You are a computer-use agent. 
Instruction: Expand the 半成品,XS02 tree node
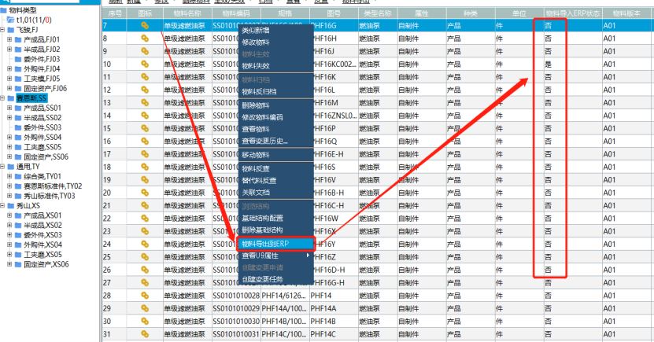(9, 225)
